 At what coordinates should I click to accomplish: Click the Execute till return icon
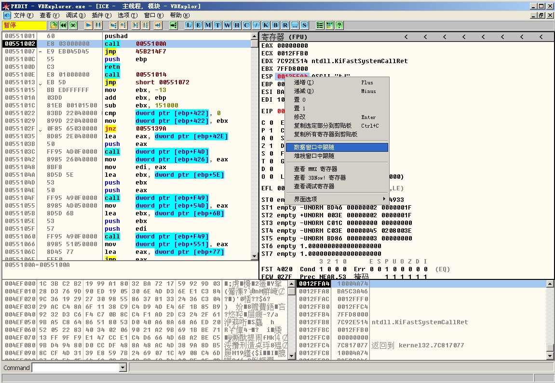click(158, 25)
